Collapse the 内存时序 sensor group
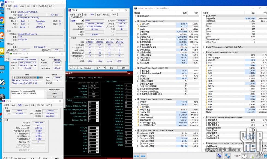This screenshot has height=159, width=267. click(x=204, y=16)
